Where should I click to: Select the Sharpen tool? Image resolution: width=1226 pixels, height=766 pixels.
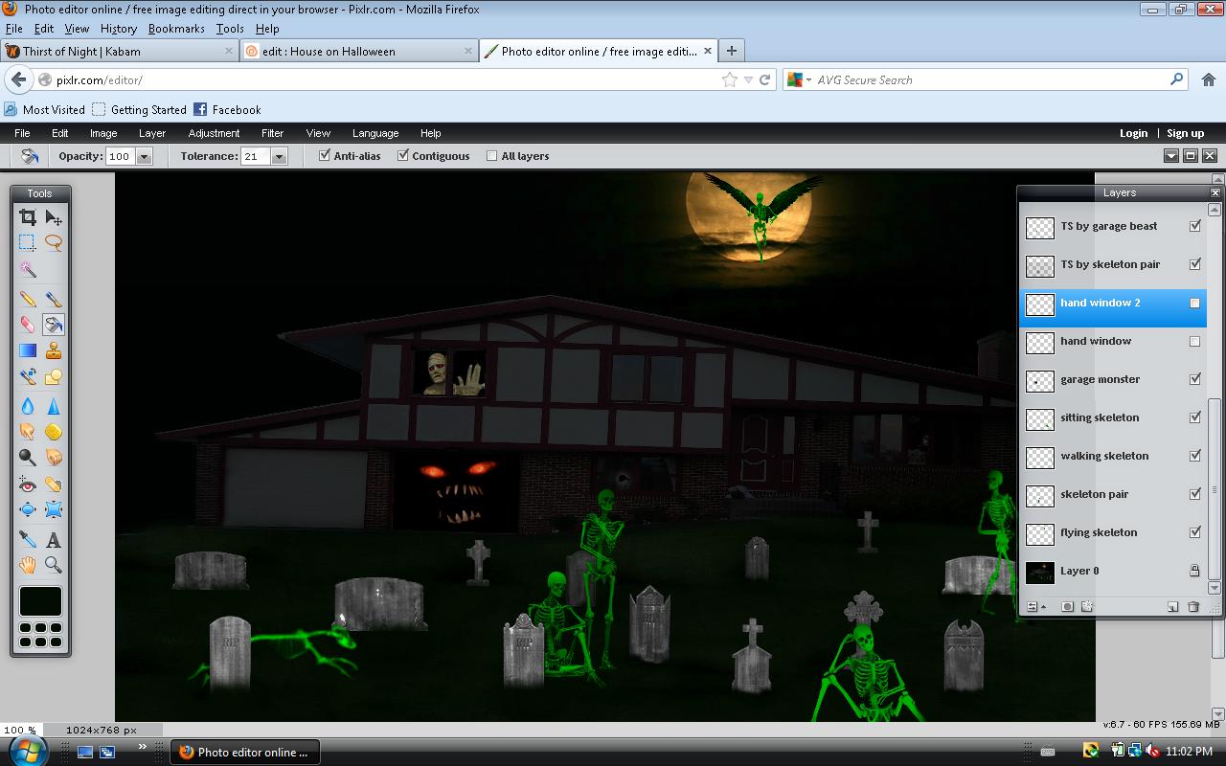point(54,406)
